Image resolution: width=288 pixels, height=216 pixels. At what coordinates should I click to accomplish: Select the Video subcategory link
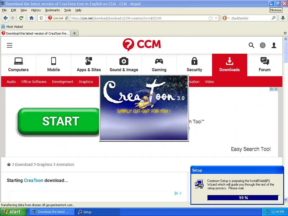(209, 82)
